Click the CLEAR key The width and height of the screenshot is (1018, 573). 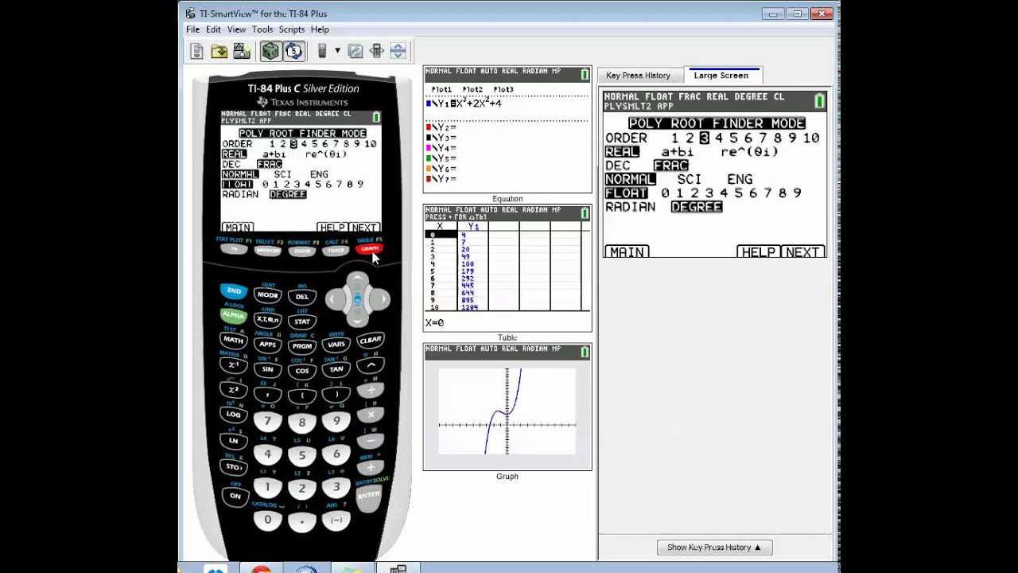pos(370,340)
